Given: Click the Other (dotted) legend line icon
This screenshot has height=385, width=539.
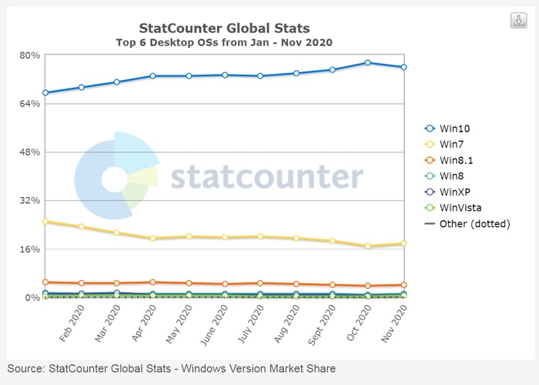Looking at the screenshot, I should click(430, 224).
